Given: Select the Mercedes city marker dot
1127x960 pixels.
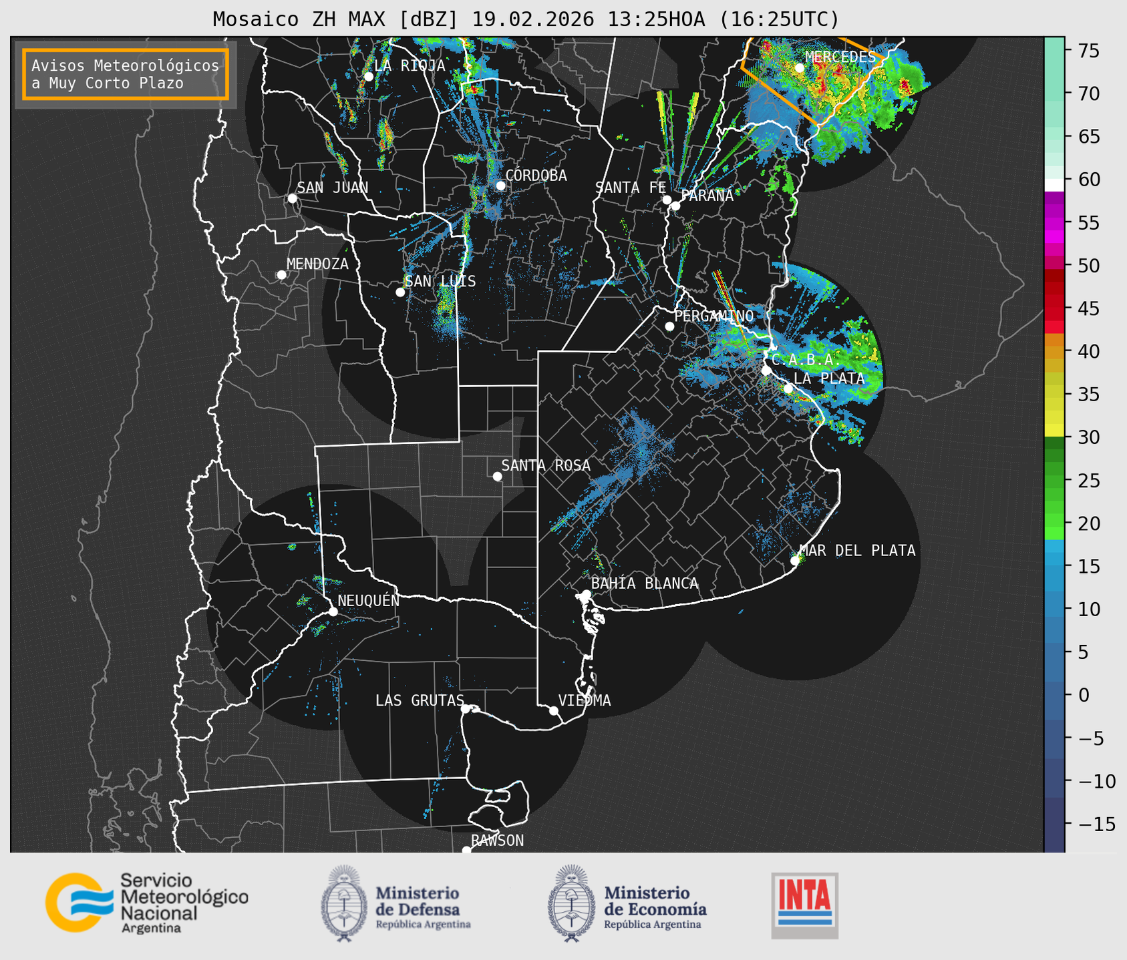Looking at the screenshot, I should pos(800,68).
